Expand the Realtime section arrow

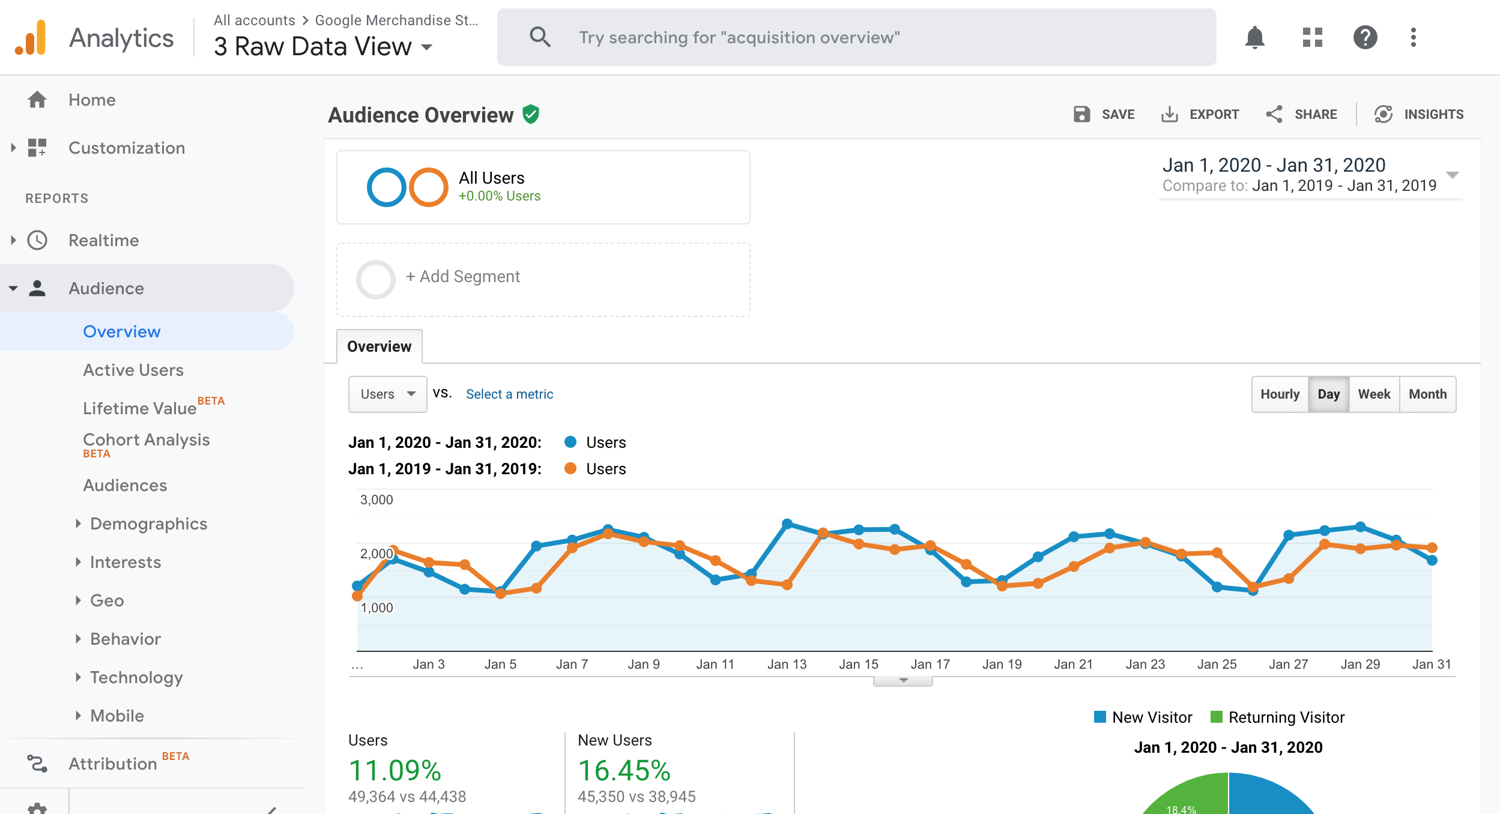[13, 240]
